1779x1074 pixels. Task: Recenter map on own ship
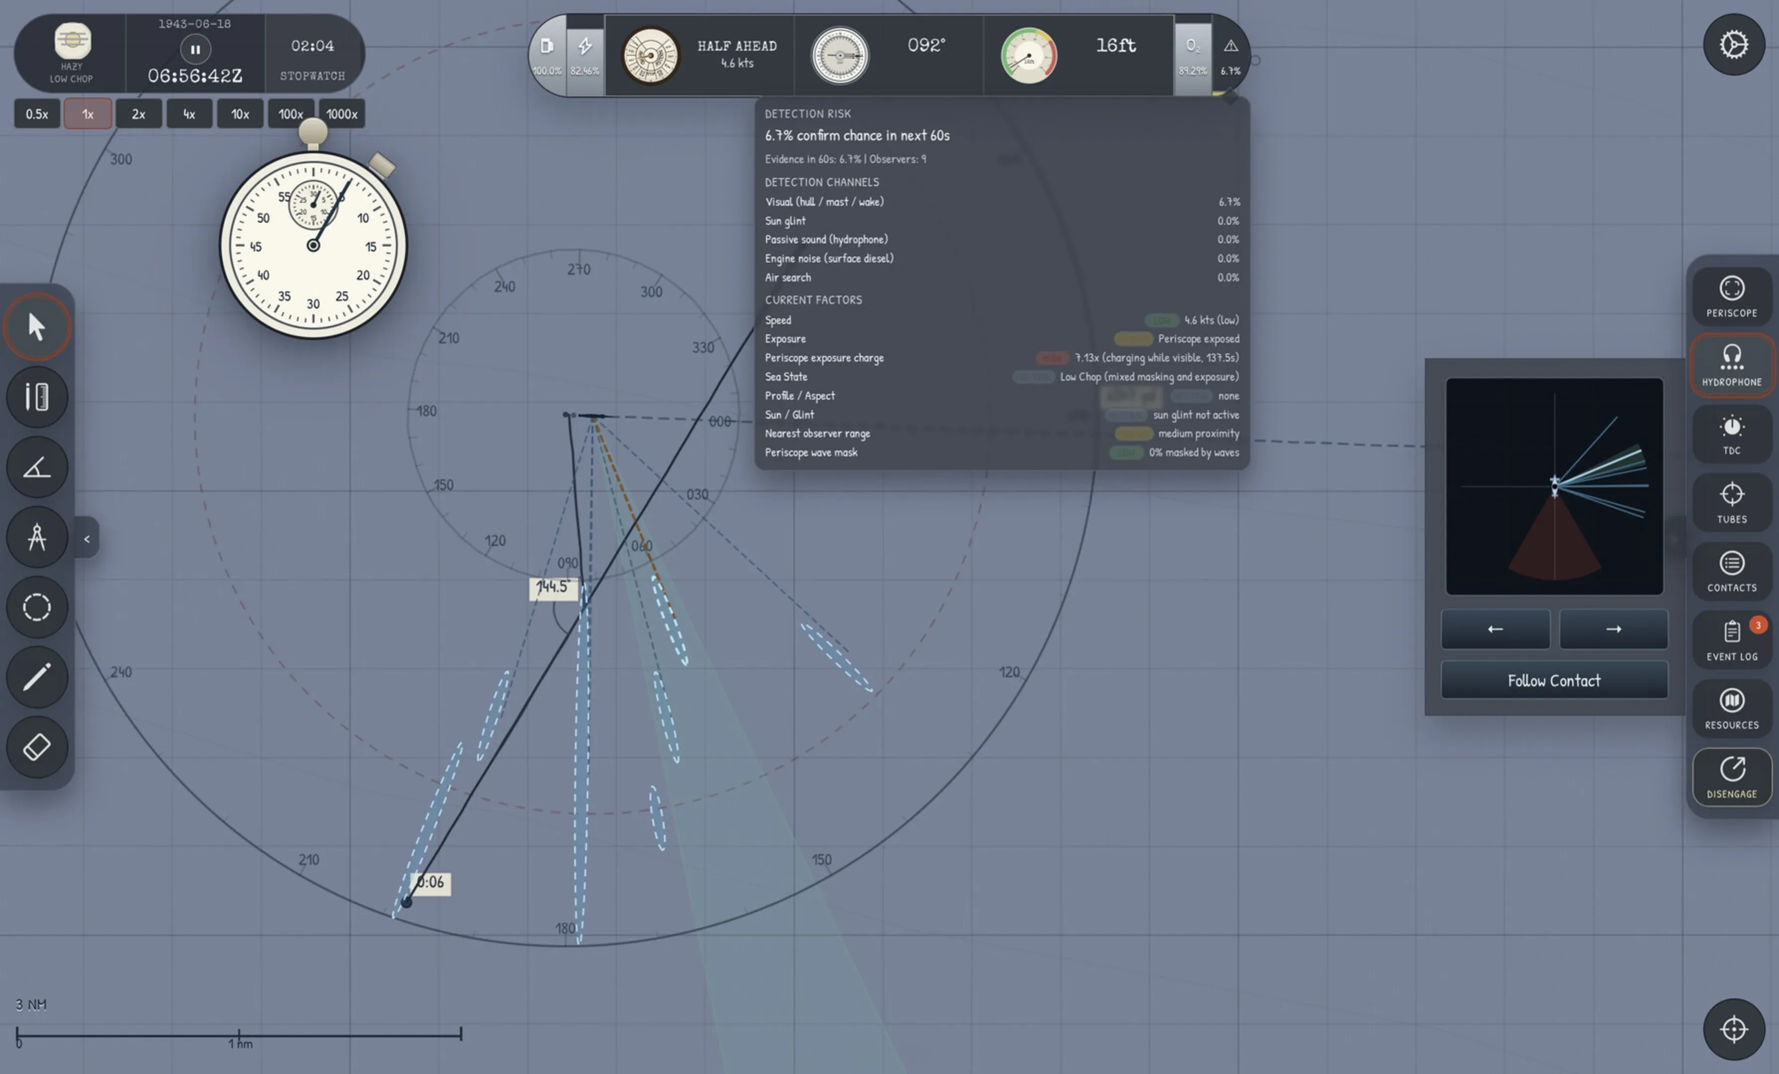point(1734,1029)
